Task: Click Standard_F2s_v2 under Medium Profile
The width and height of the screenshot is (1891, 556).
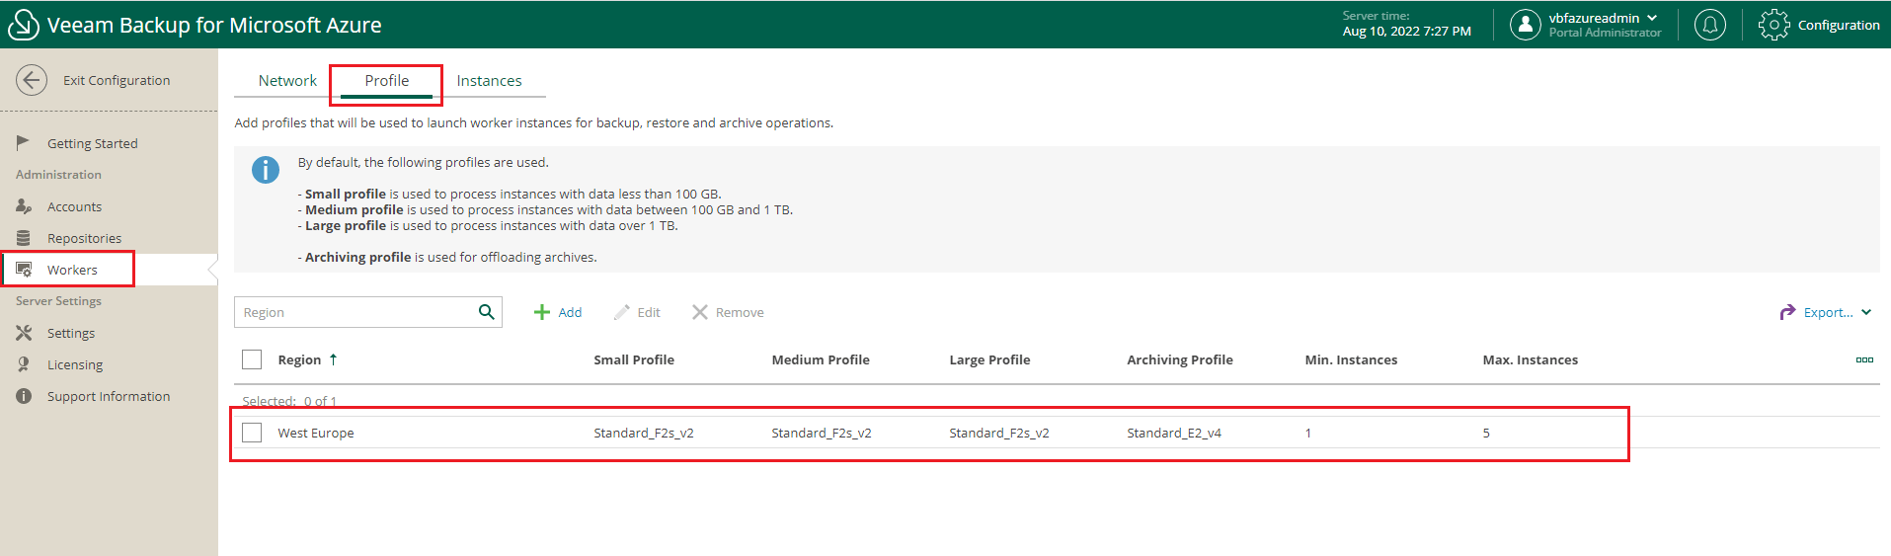Action: pyautogui.click(x=822, y=433)
